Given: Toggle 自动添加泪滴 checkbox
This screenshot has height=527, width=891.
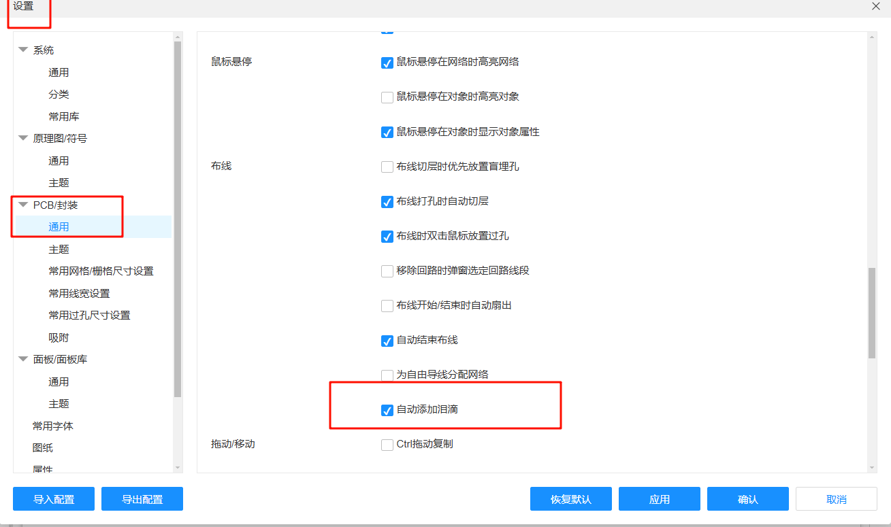Looking at the screenshot, I should coord(387,410).
